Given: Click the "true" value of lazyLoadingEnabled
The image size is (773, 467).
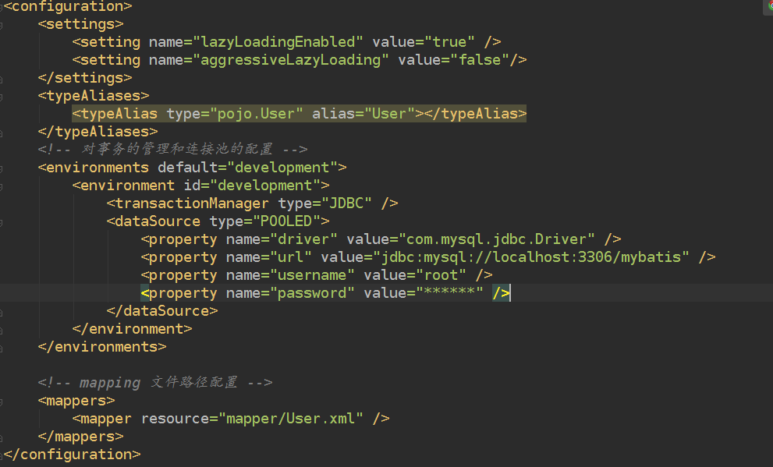Looking at the screenshot, I should (449, 42).
